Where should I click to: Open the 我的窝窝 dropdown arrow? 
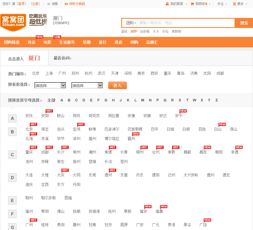coord(186,4)
